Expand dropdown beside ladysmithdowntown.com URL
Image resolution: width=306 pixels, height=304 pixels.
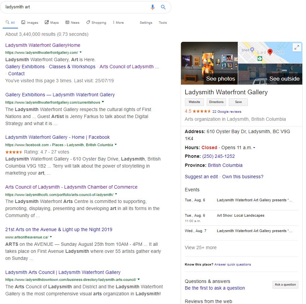pos(138,279)
